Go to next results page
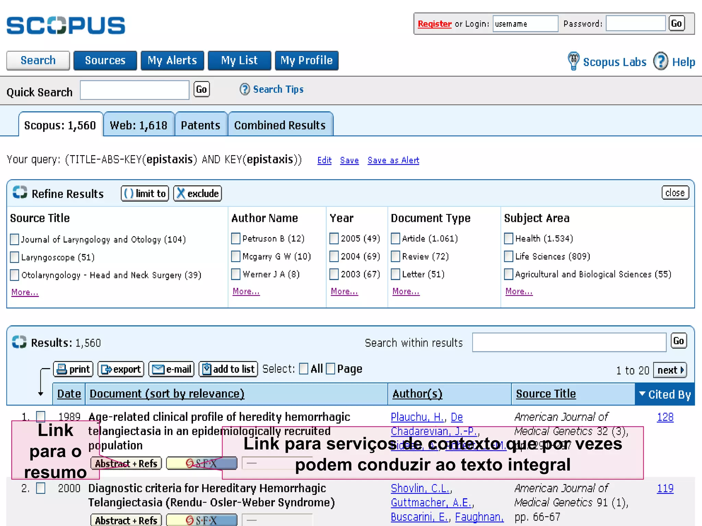 tap(669, 370)
